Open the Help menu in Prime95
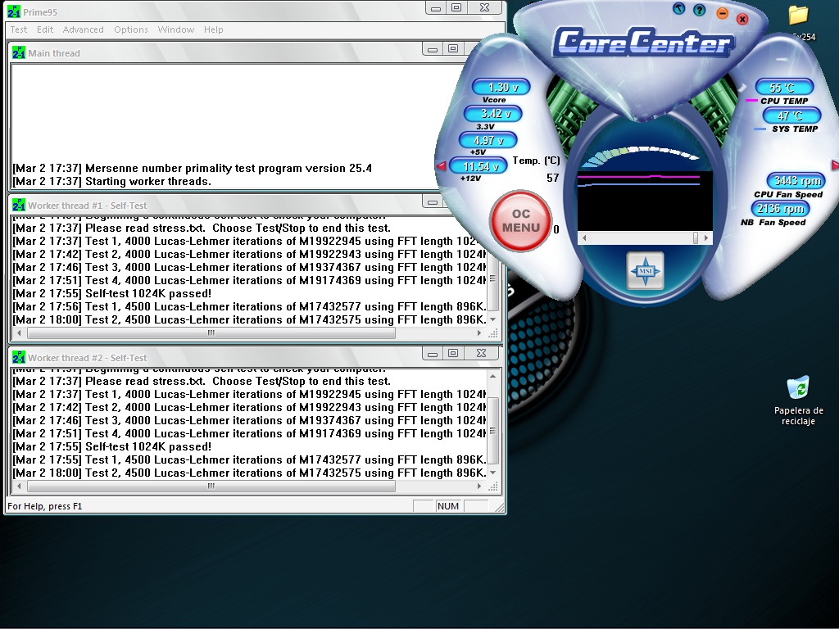 (214, 29)
